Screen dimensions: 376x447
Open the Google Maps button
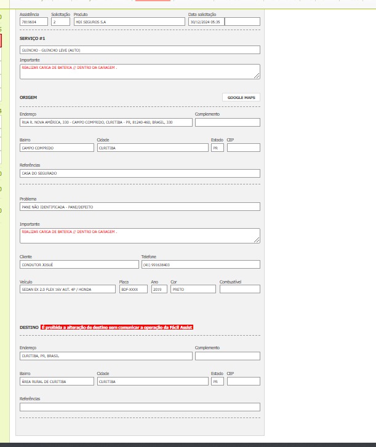point(241,97)
